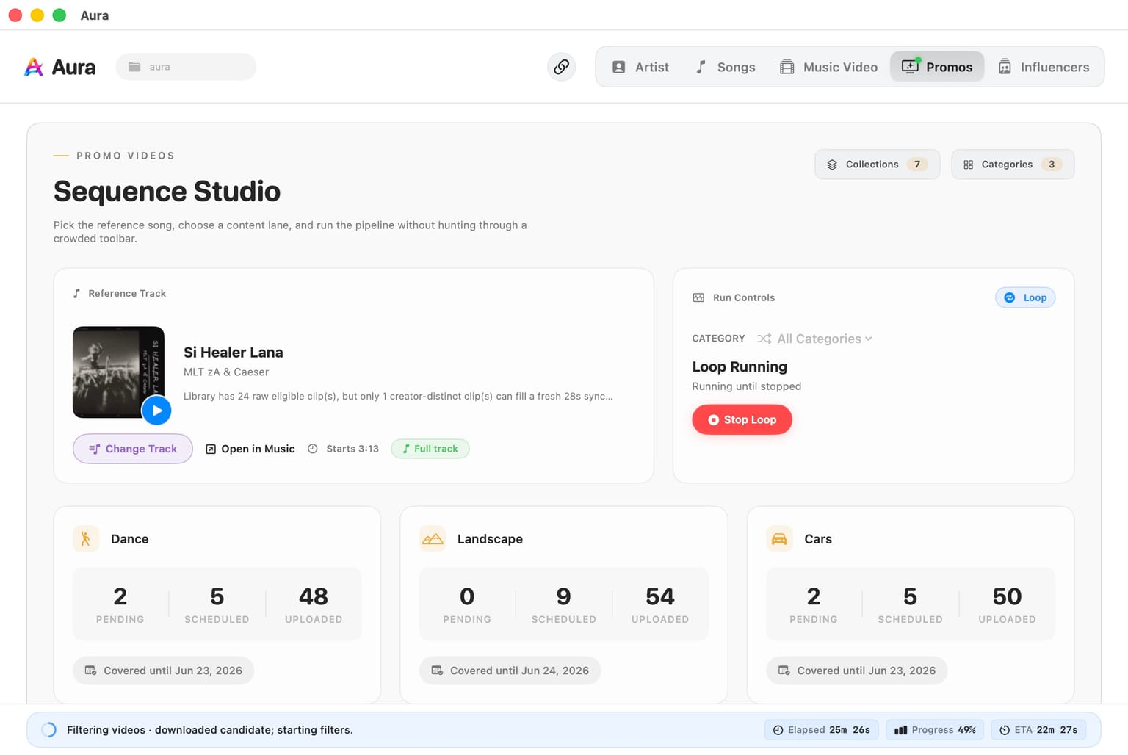This screenshot has height=755, width=1128.
Task: Click the shuffle icon next to All Categories
Action: [764, 339]
